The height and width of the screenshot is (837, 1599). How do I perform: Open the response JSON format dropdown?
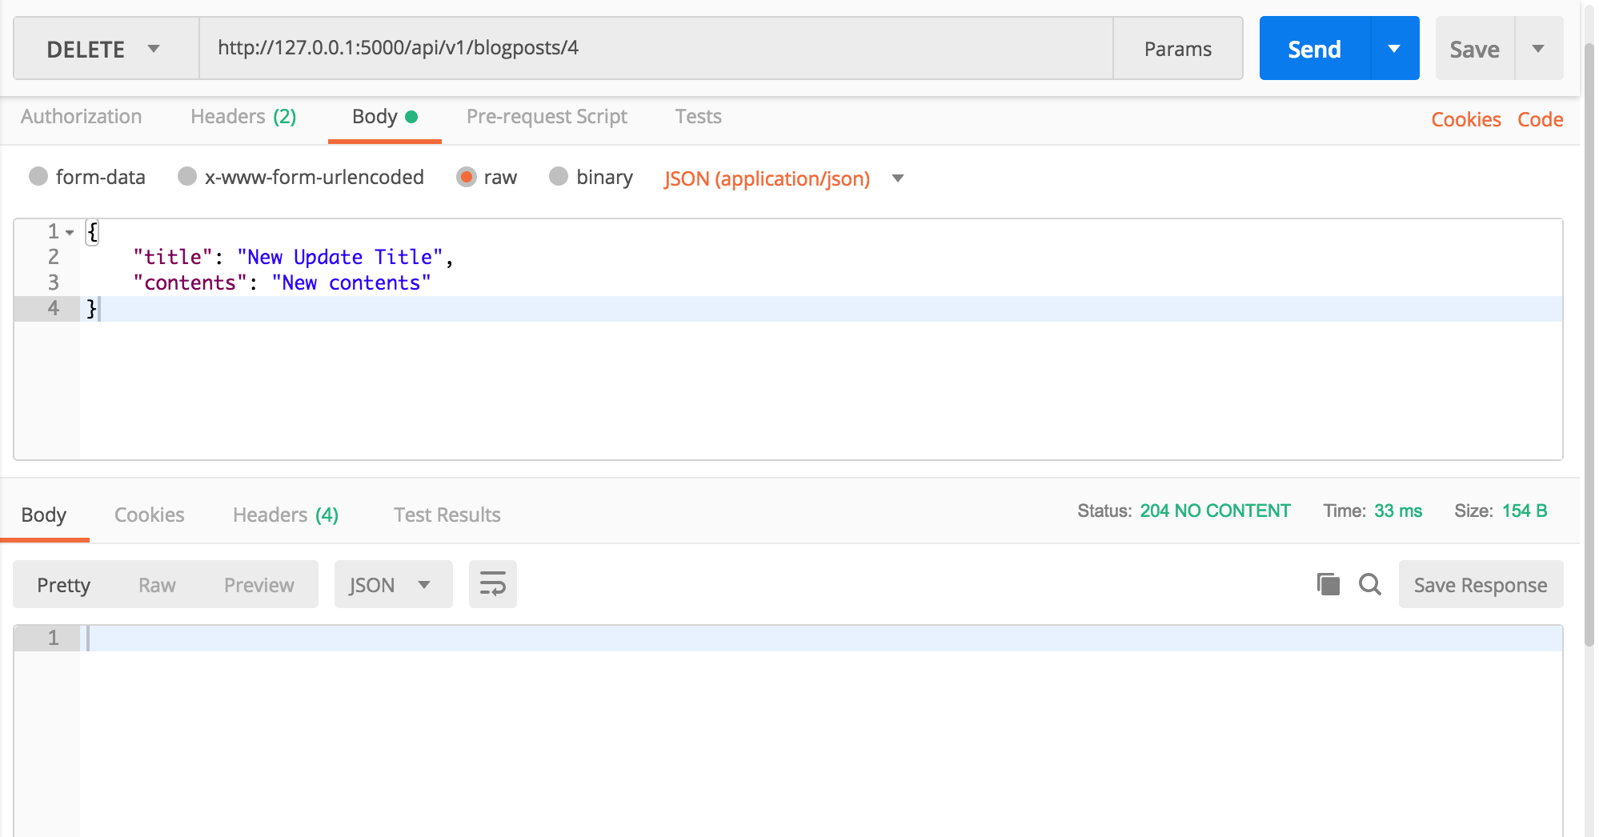392,585
